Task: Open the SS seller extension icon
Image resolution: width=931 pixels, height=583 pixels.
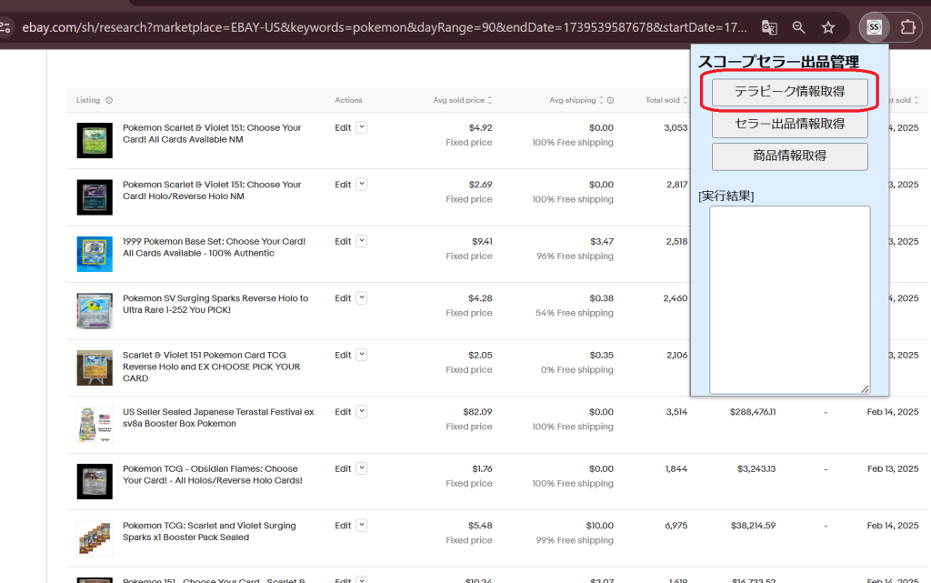Action: click(874, 27)
